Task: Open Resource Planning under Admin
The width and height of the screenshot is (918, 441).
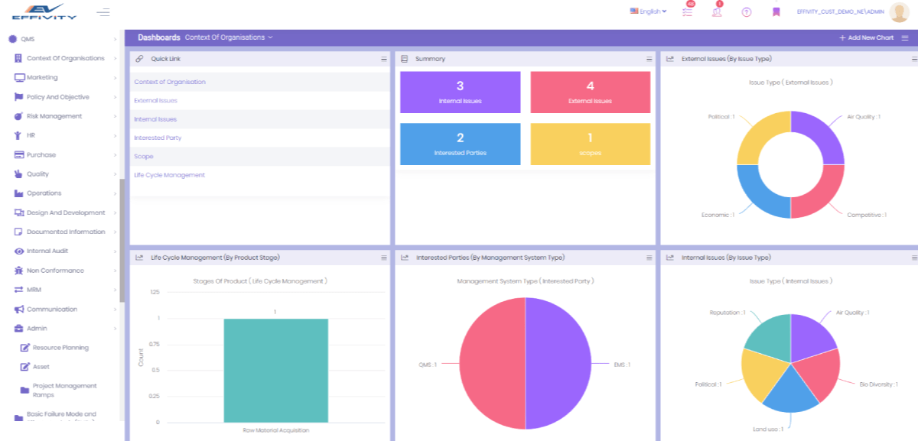Action: point(60,348)
